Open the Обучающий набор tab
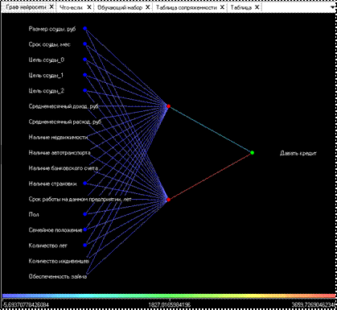Screen dimensions: 337x310 point(120,7)
